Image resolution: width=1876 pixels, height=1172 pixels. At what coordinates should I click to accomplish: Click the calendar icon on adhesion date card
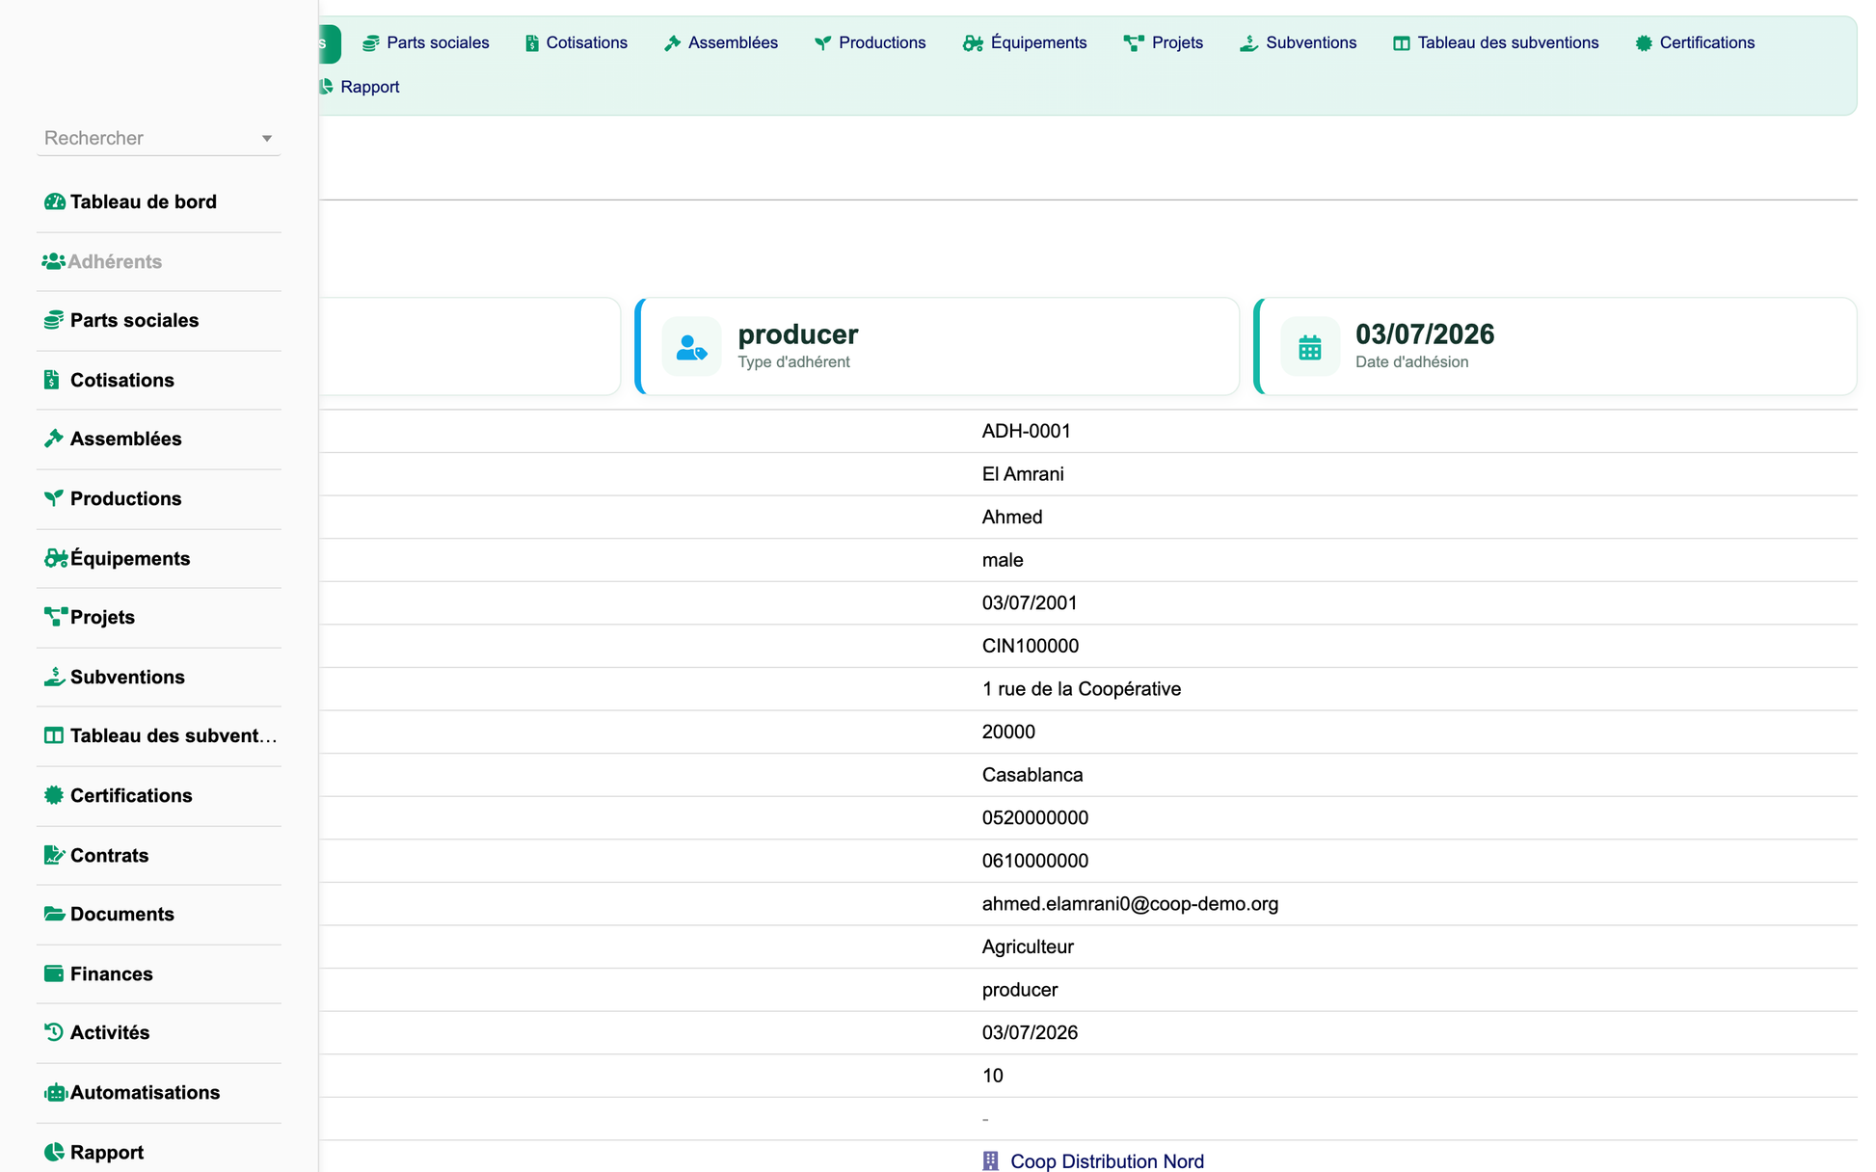[1309, 346]
